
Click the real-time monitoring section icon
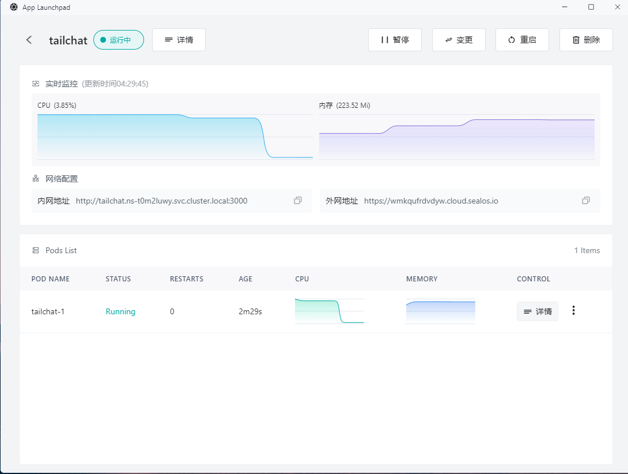click(36, 84)
